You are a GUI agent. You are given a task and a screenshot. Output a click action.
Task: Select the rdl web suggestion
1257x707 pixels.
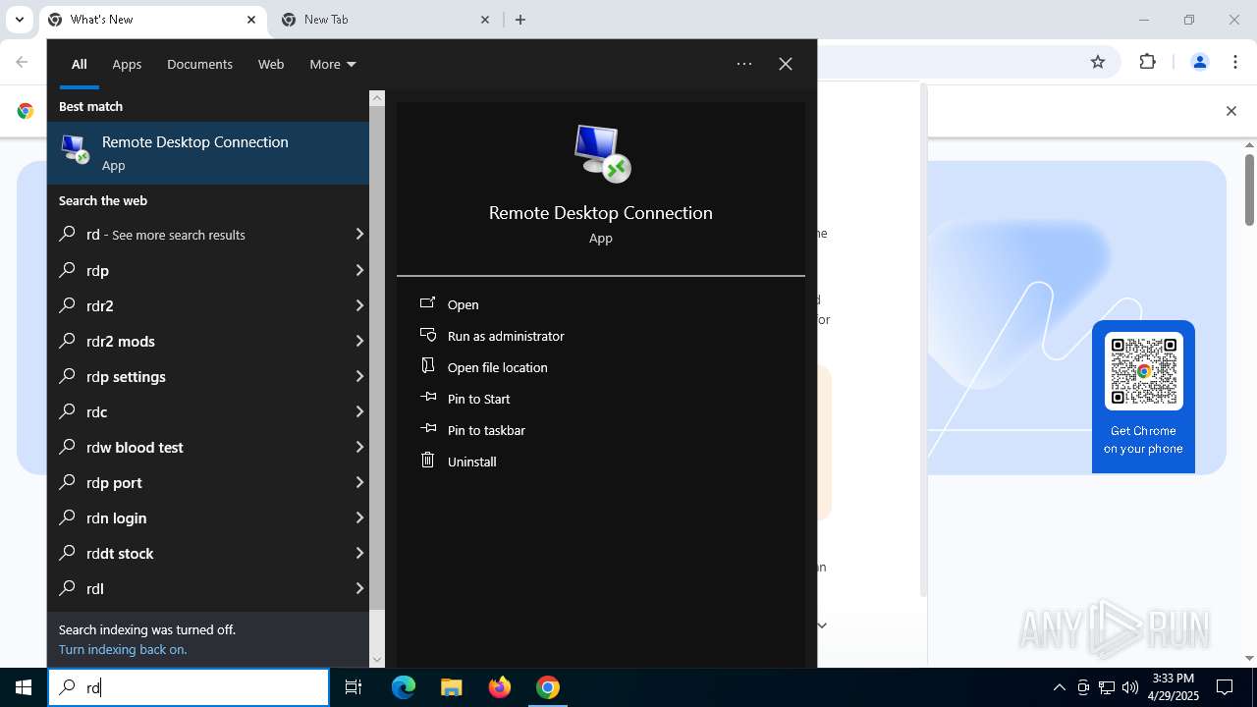[208, 588]
